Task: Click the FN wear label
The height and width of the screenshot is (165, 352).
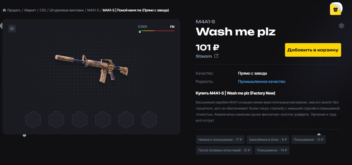Action: coord(172,27)
